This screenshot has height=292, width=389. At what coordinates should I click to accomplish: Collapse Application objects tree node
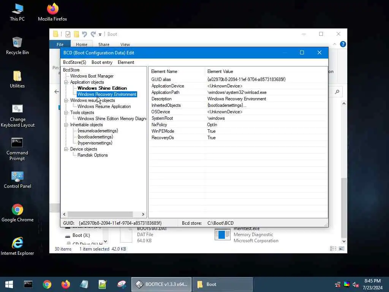click(x=66, y=82)
